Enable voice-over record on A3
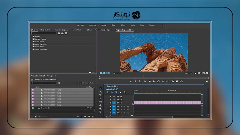Viewport: 240px width, 135px height. [x=128, y=113]
